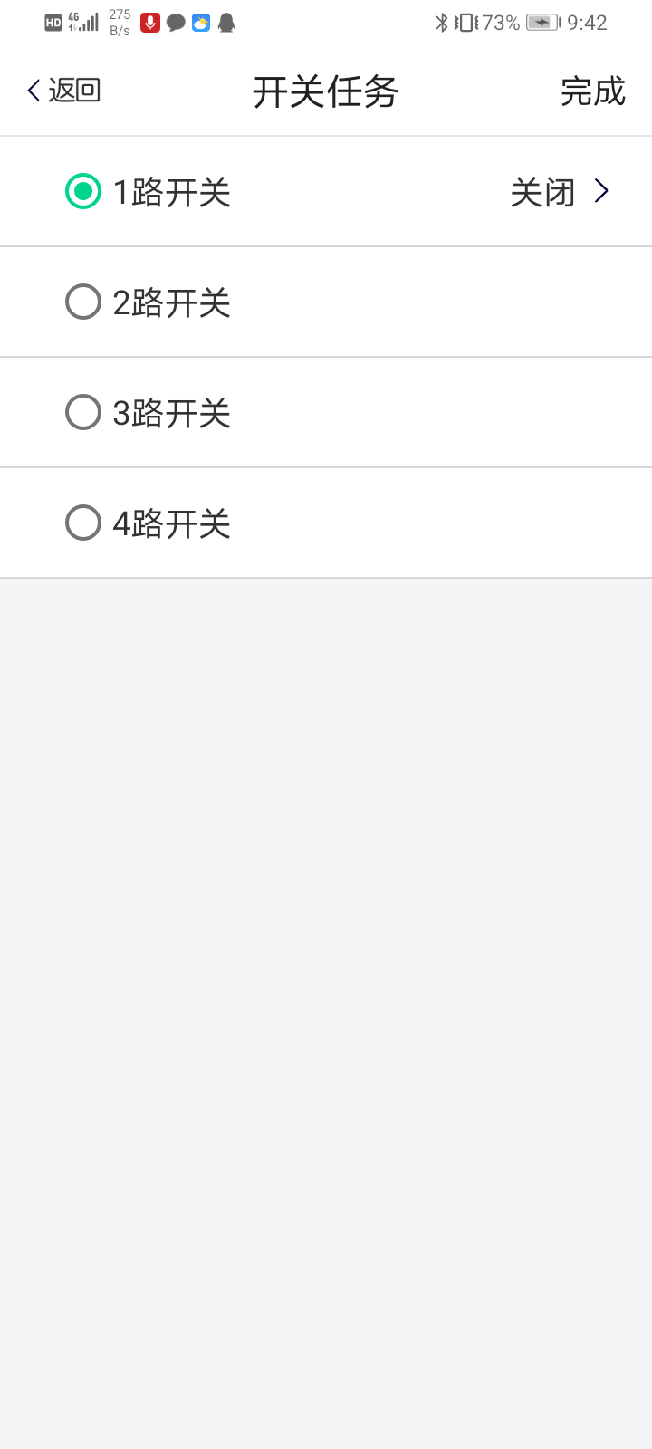Choose the 3路开关 radio button
The image size is (652, 1449).
click(x=83, y=412)
